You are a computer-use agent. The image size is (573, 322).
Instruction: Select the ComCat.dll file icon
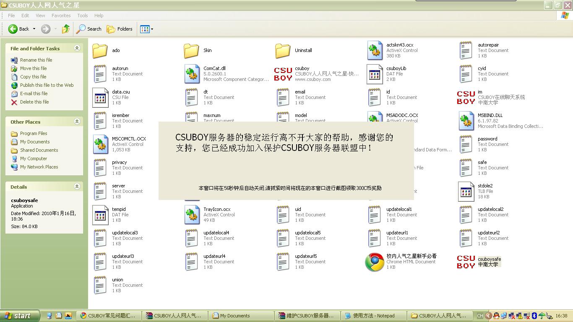(192, 74)
